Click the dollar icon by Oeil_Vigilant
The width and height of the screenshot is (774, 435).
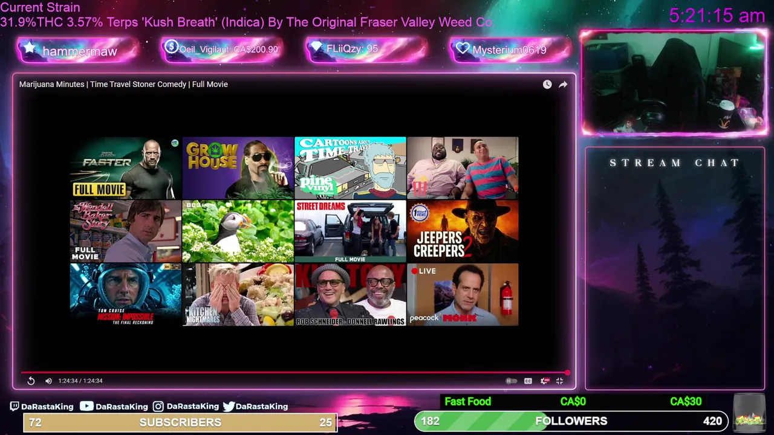click(x=171, y=47)
